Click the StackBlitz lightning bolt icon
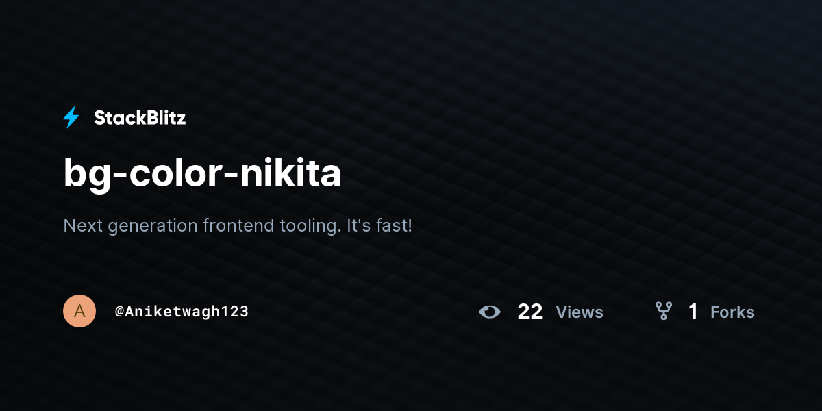 click(x=71, y=118)
